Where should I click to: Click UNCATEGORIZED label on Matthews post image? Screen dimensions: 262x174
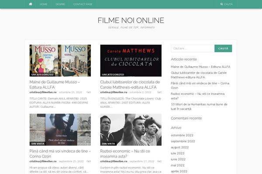113,74
